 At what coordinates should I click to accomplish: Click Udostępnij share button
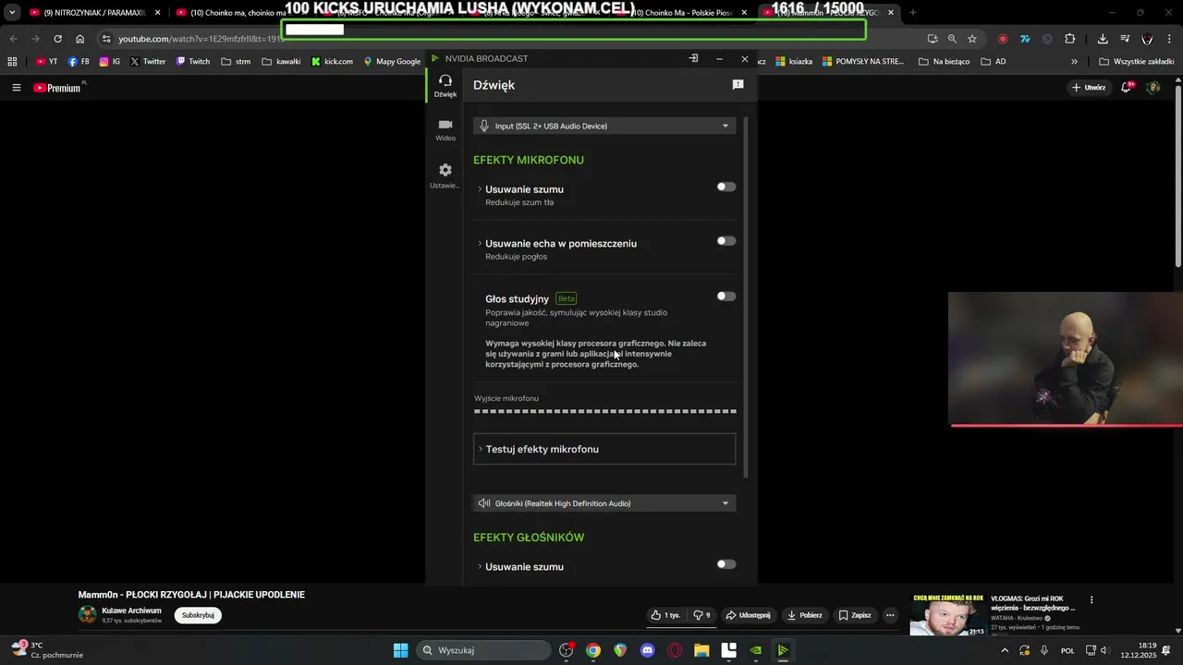click(749, 615)
